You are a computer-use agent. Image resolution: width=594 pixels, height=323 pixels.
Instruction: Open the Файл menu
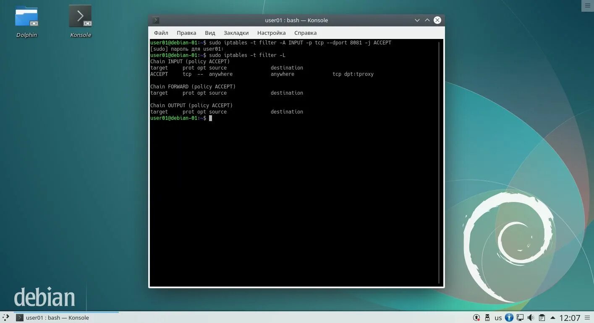click(161, 33)
